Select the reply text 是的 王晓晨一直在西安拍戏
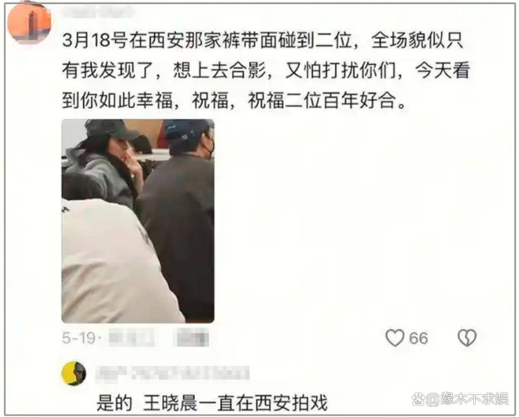 pos(212,403)
